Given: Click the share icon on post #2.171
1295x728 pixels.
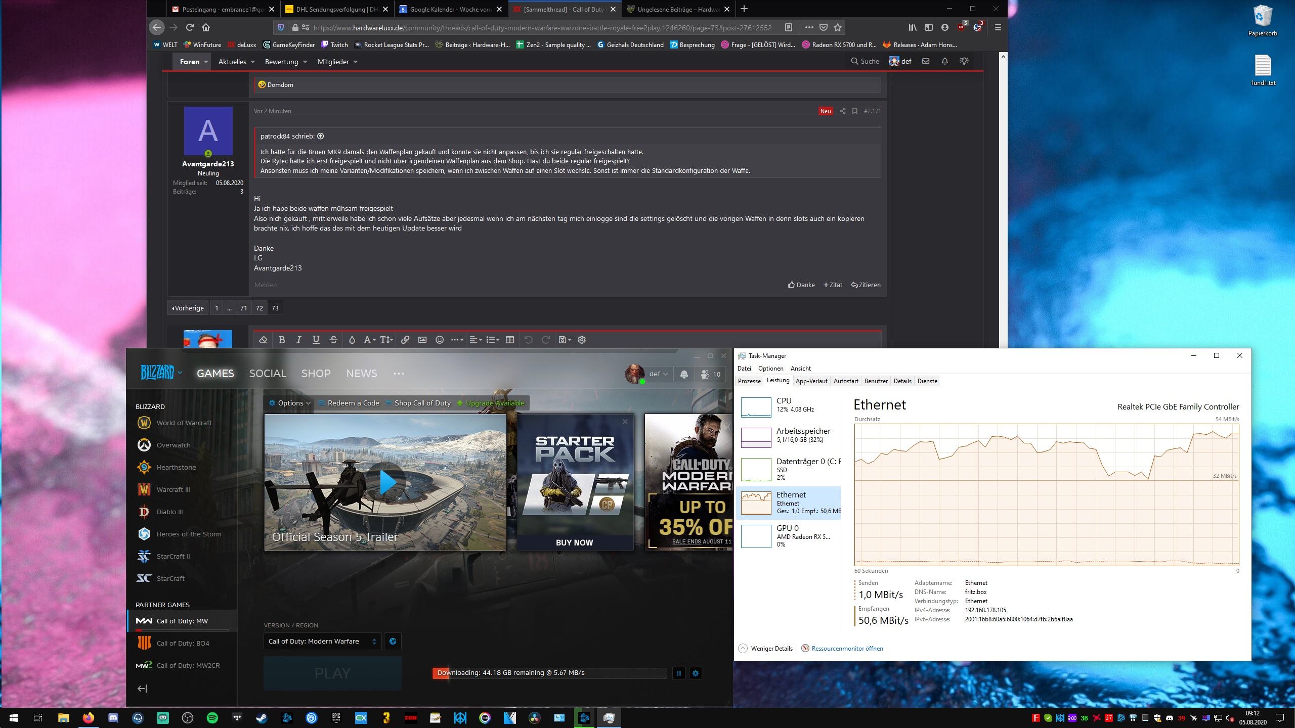Looking at the screenshot, I should click(842, 111).
